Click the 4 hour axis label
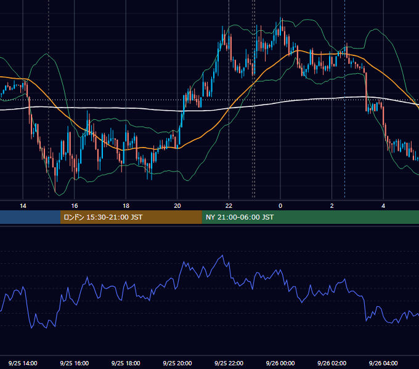Viewport: 419px width, 369px height. [383, 206]
